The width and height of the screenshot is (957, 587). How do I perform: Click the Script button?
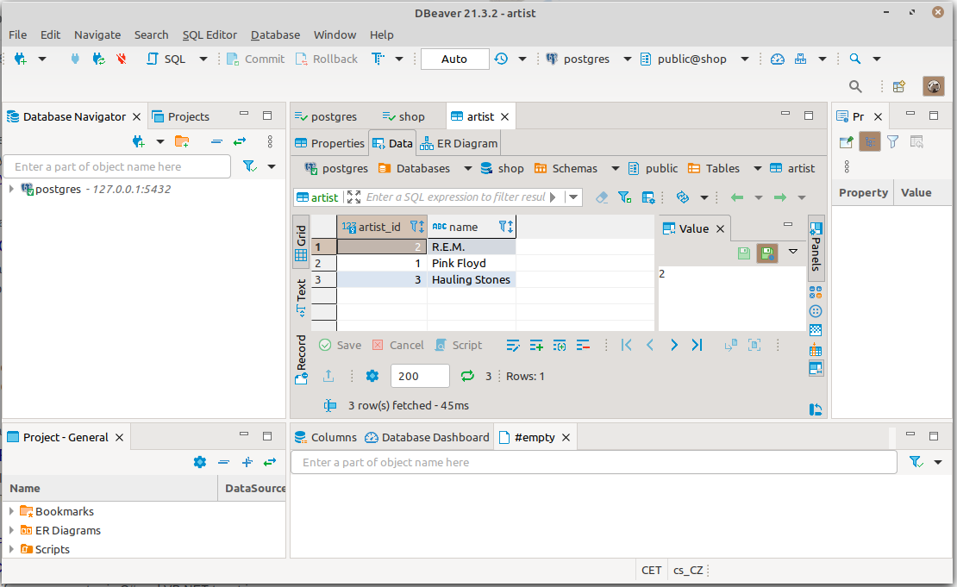[x=459, y=345]
